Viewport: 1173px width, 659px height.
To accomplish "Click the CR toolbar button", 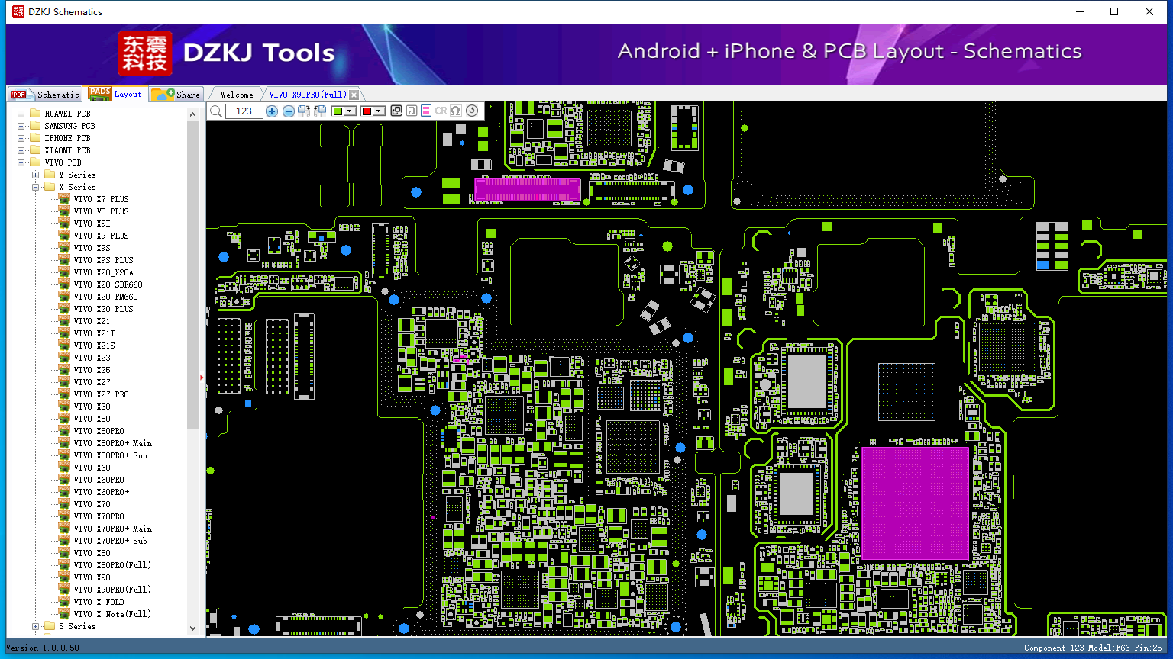I will click(441, 111).
